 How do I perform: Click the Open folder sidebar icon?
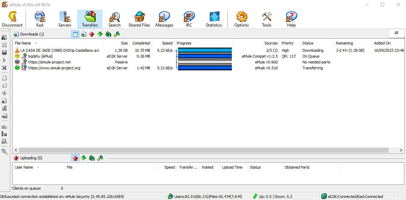[4, 86]
